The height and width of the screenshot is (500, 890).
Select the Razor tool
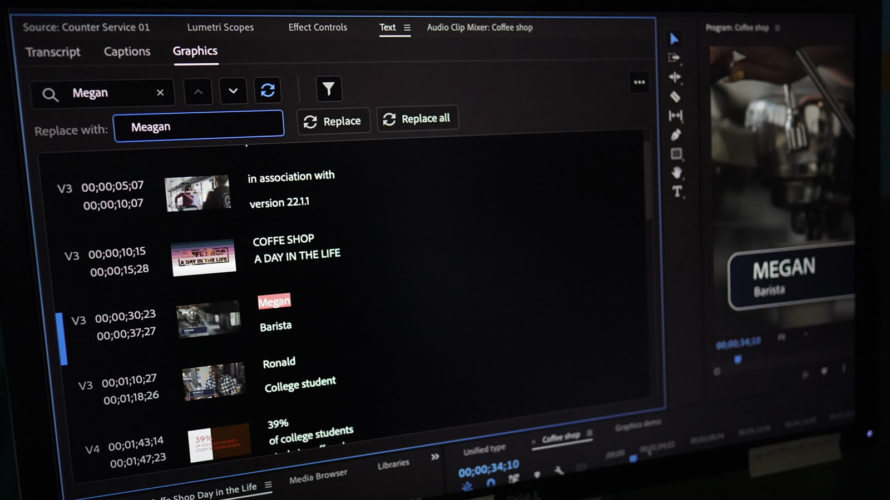[675, 97]
